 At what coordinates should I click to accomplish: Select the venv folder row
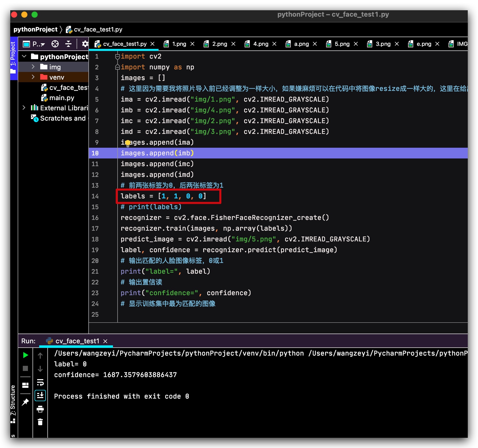tap(53, 77)
